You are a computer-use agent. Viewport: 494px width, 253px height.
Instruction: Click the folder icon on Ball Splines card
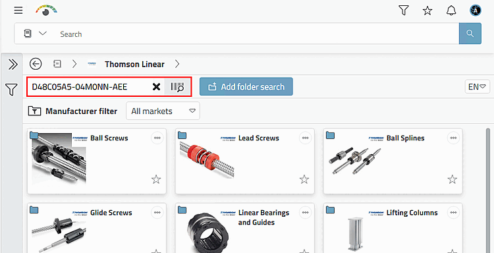click(330, 136)
